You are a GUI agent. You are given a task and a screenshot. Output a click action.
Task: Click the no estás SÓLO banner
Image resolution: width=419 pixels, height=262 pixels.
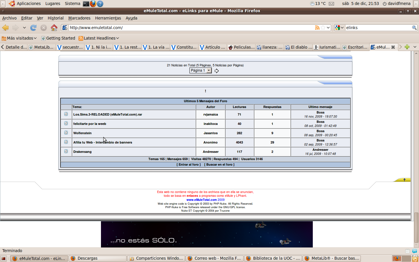pos(207,234)
